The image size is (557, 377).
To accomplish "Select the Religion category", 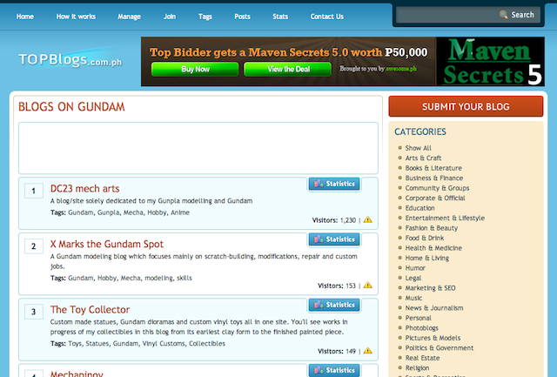I will click(417, 367).
